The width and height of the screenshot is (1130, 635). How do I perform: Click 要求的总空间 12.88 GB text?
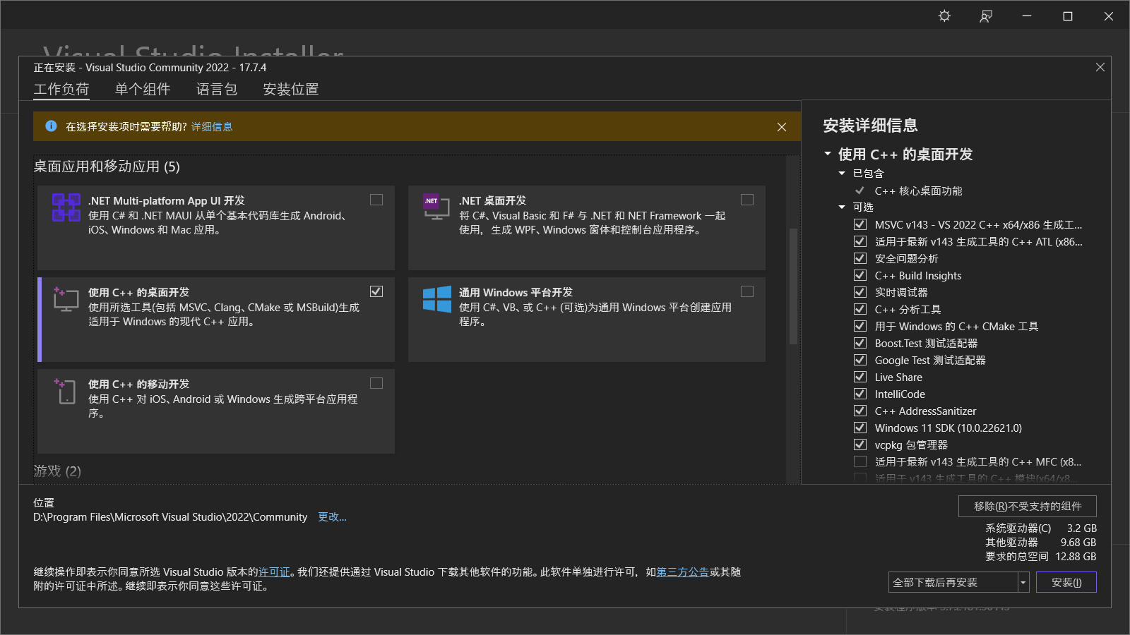[x=1040, y=557]
